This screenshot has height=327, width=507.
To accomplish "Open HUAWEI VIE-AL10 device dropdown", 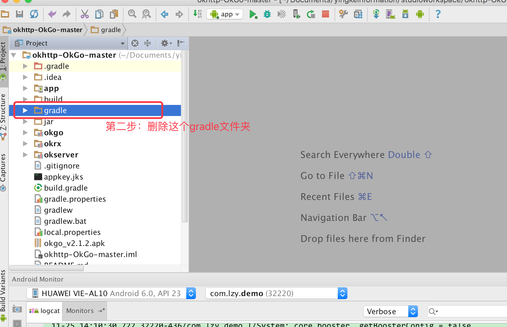I will [x=111, y=293].
